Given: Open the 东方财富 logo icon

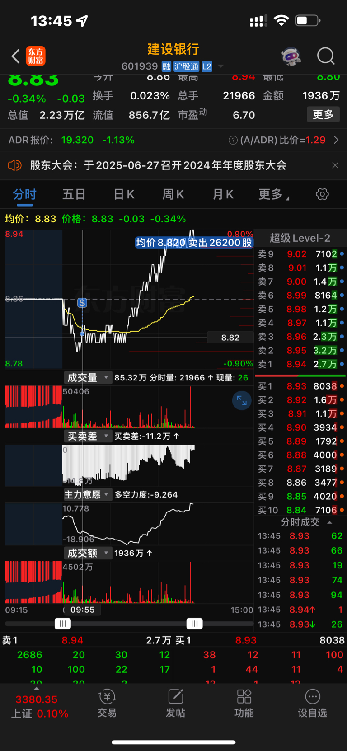Looking at the screenshot, I should tap(36, 56).
